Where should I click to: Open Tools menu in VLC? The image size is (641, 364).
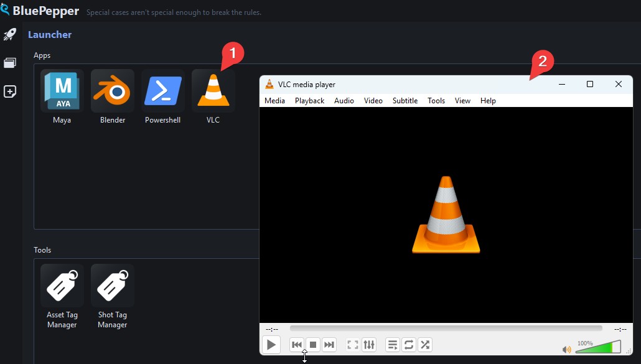click(x=436, y=101)
